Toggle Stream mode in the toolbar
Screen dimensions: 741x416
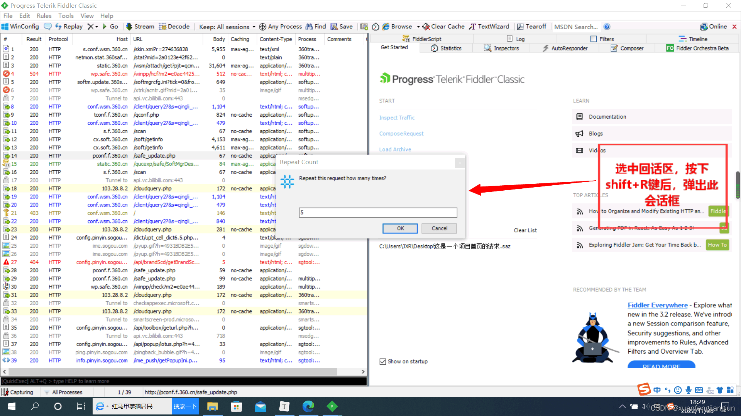[x=140, y=26]
